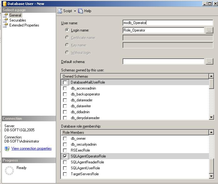Select the Without login radio button
Viewport: 218px width, 184px height.
pyautogui.click(x=67, y=52)
